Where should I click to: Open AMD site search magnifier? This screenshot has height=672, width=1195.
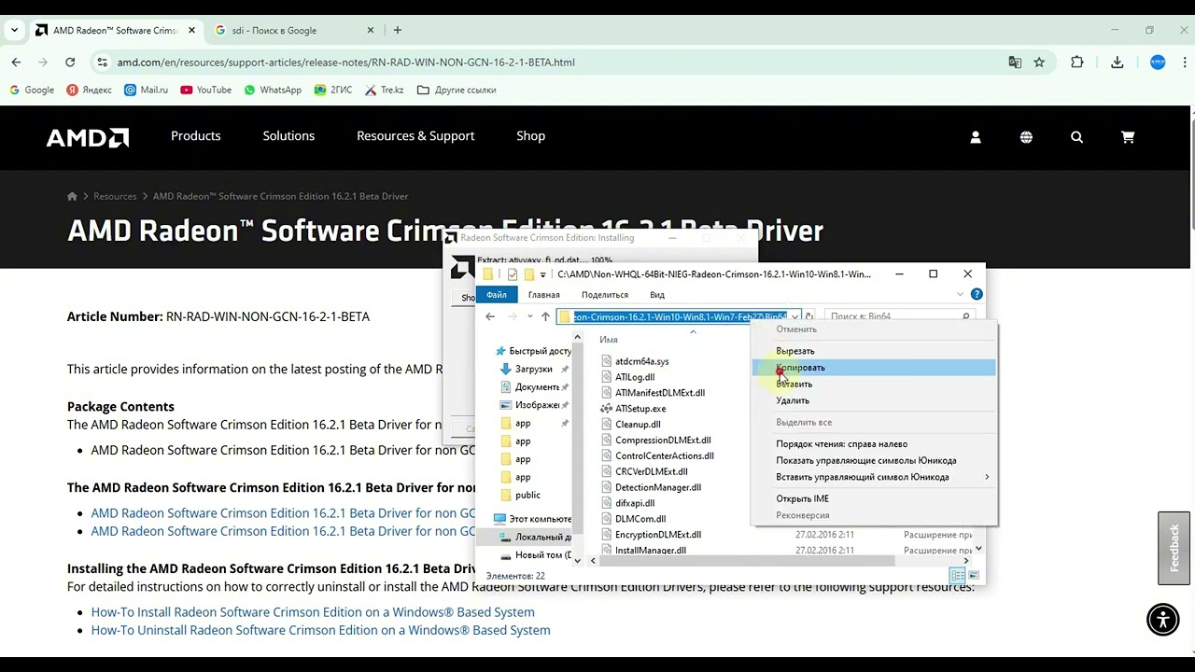click(x=1076, y=137)
